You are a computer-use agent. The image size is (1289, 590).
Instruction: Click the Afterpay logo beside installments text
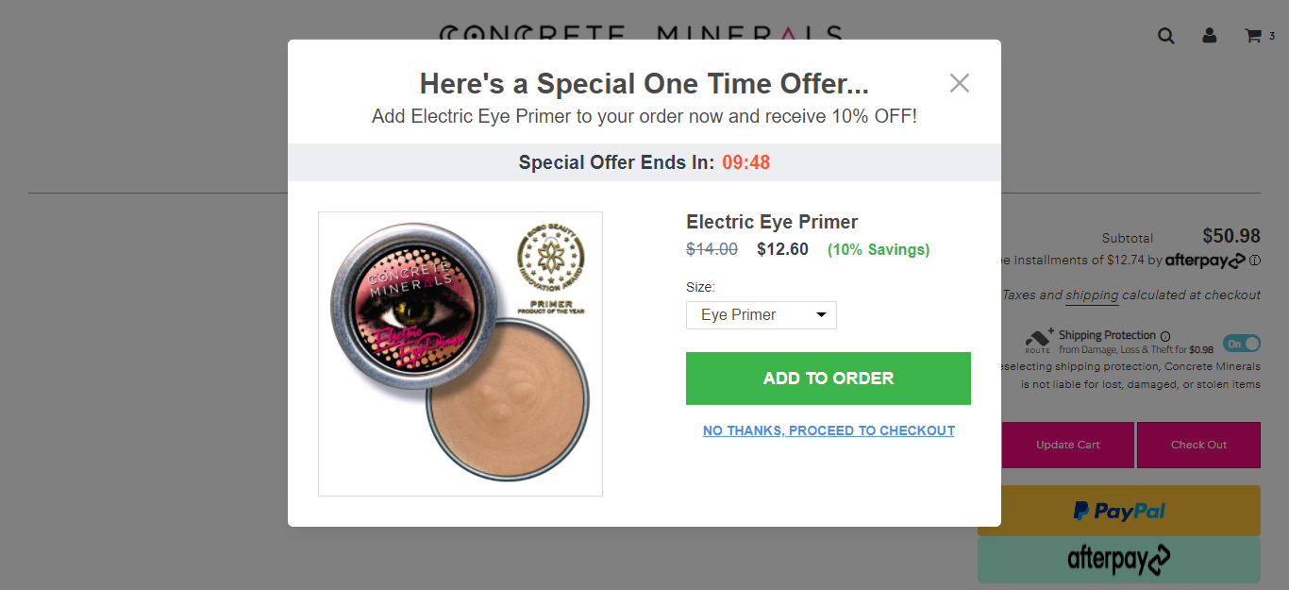click(1205, 261)
